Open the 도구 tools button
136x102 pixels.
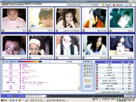tap(88, 75)
